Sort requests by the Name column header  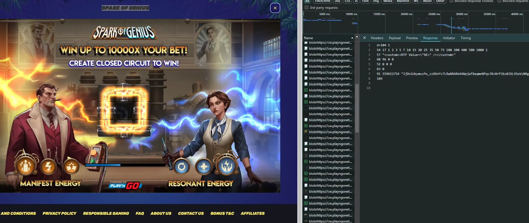329,38
